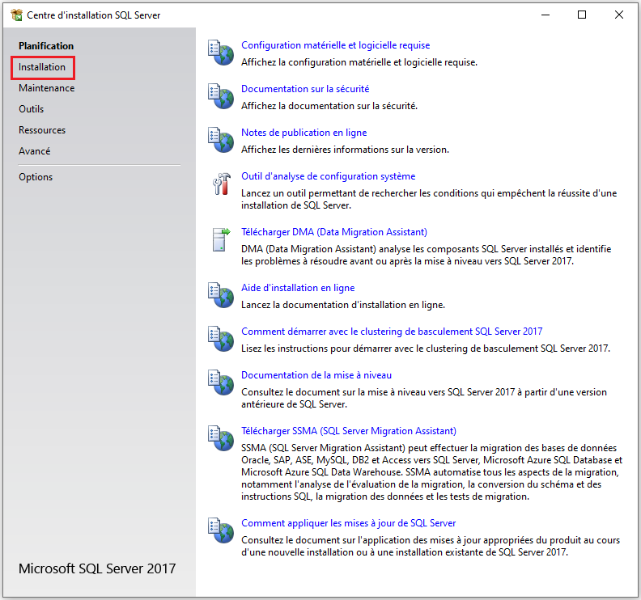Click the SQL Server setup icon in title bar
641x600 pixels.
(17, 15)
